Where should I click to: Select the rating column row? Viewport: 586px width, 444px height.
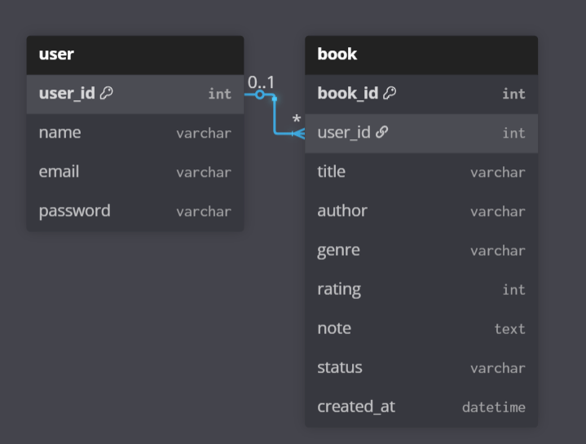coord(421,290)
